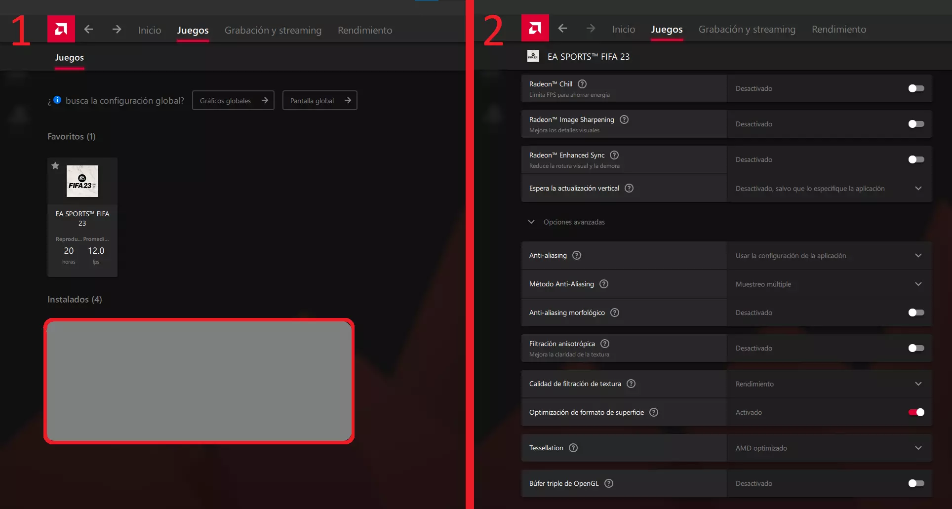Enable the Filtración anisotrópica switch
The width and height of the screenshot is (952, 509).
tap(916, 348)
